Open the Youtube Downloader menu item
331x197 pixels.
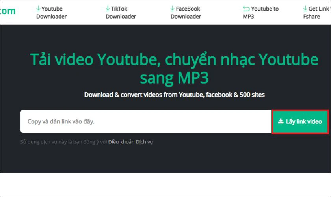(x=51, y=13)
